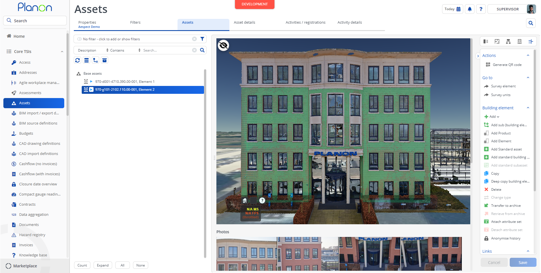The image size is (541, 273).
Task: Go to Survey element
Action: pos(500,86)
